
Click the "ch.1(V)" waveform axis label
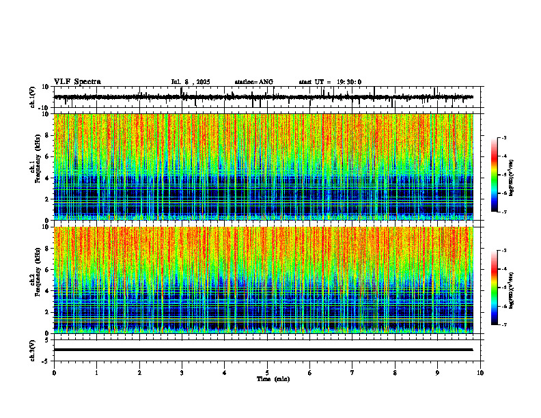(x=33, y=97)
